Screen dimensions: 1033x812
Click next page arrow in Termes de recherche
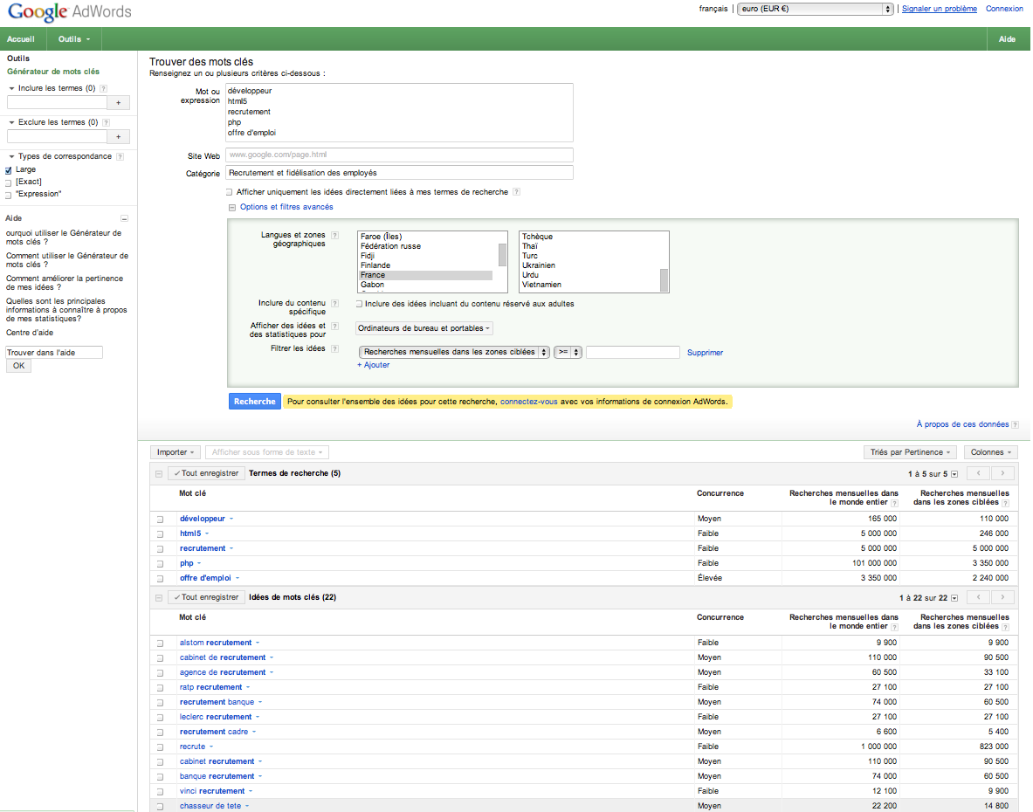(x=1002, y=473)
